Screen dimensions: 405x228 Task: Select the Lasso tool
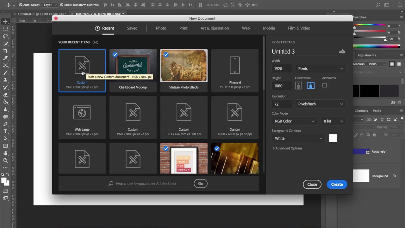pyautogui.click(x=5, y=36)
